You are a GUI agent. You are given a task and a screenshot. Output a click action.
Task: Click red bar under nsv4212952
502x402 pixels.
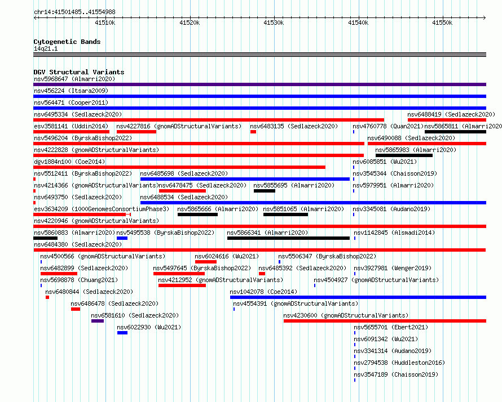point(182,285)
